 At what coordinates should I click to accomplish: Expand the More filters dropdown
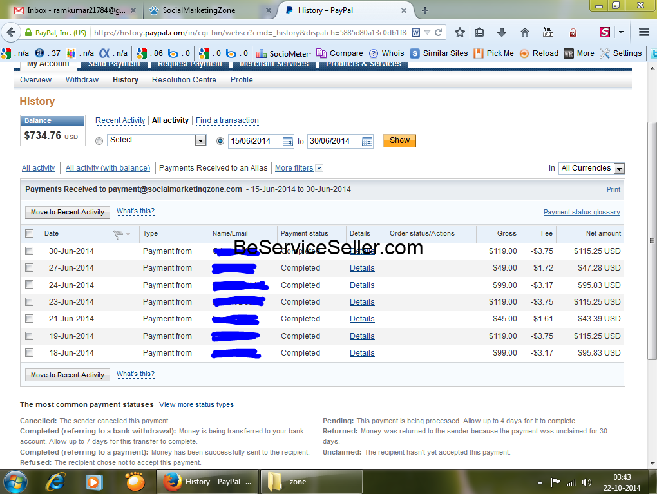298,168
